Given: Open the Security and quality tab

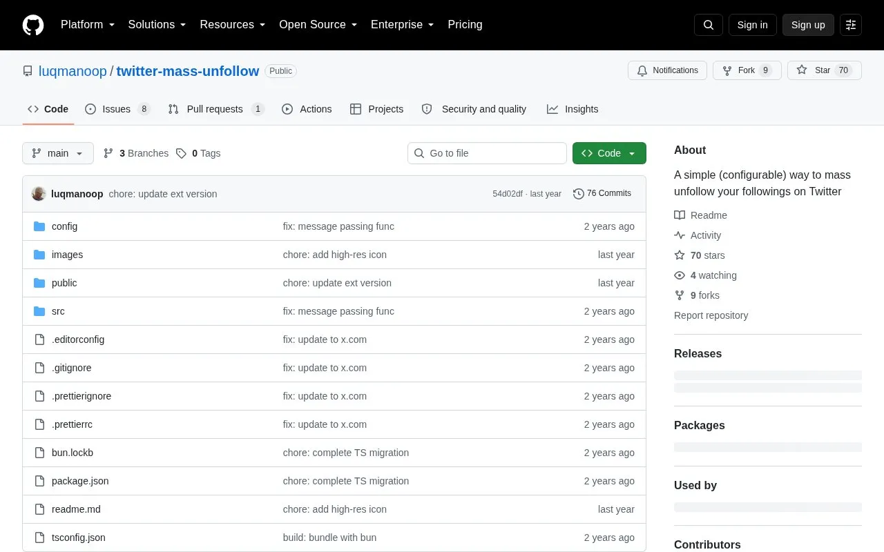Looking at the screenshot, I should (x=474, y=109).
